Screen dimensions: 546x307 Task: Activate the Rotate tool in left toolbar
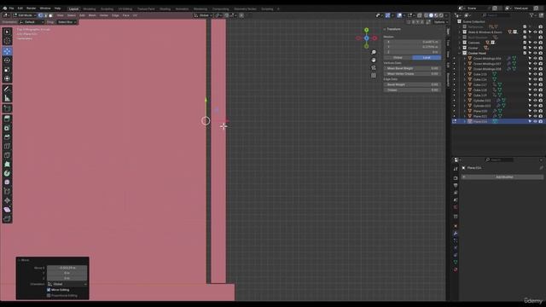pos(7,61)
